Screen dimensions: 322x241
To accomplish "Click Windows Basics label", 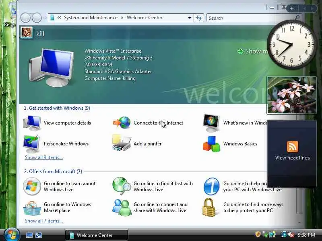I will pyautogui.click(x=240, y=144).
